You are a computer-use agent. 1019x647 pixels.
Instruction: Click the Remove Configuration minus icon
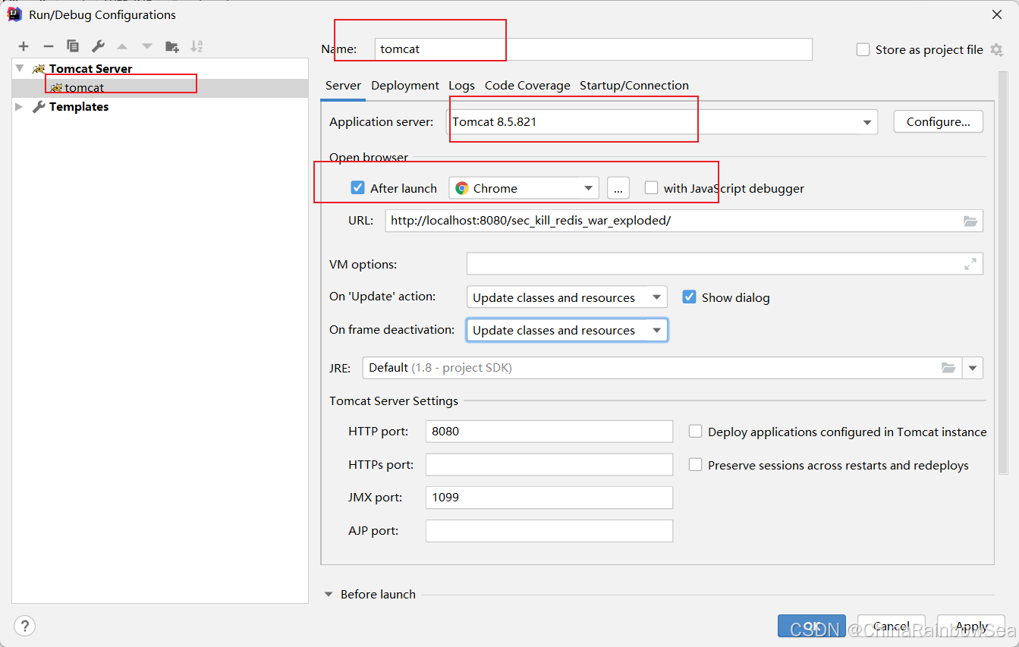(x=48, y=46)
